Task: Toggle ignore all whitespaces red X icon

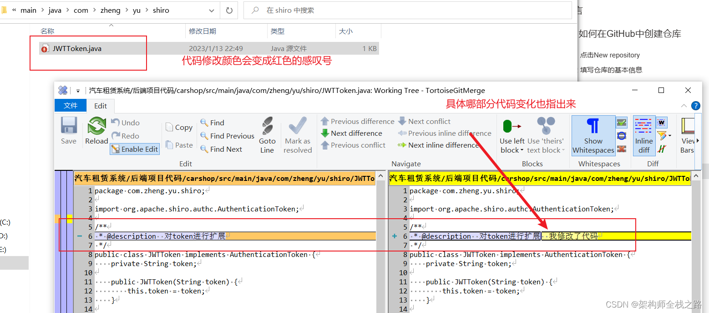Action: click(x=622, y=149)
